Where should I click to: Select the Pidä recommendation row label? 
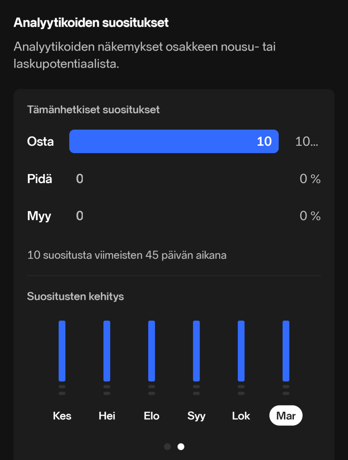[x=40, y=179]
